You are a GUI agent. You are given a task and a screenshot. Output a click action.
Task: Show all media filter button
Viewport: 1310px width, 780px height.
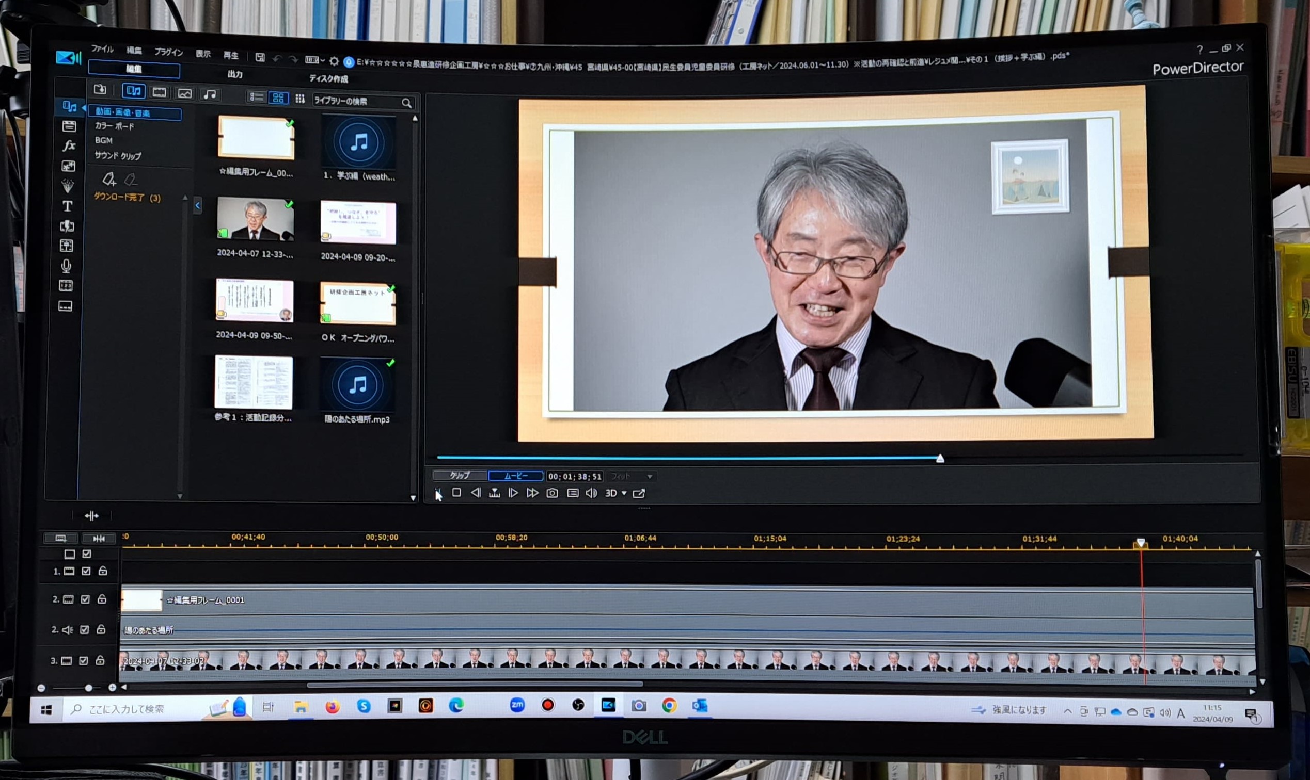pyautogui.click(x=134, y=91)
